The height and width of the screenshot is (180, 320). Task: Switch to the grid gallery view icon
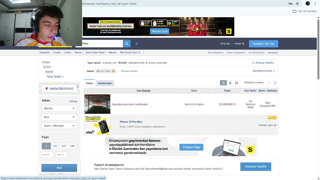(236, 83)
